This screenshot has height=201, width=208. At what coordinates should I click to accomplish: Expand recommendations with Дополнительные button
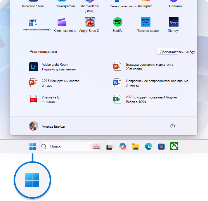coord(168,51)
